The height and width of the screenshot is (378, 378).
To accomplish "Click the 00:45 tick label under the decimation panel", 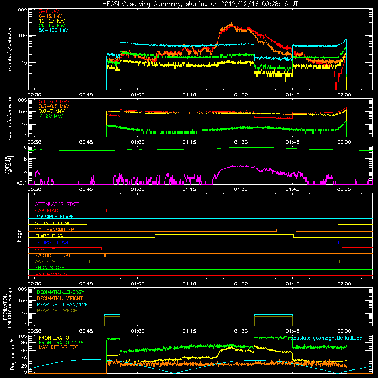I will point(86,331).
